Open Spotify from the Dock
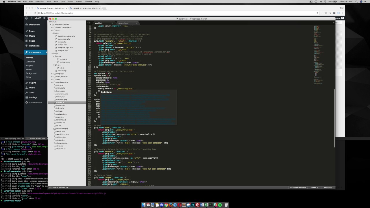The image size is (370, 208). pyautogui.click(x=220, y=205)
